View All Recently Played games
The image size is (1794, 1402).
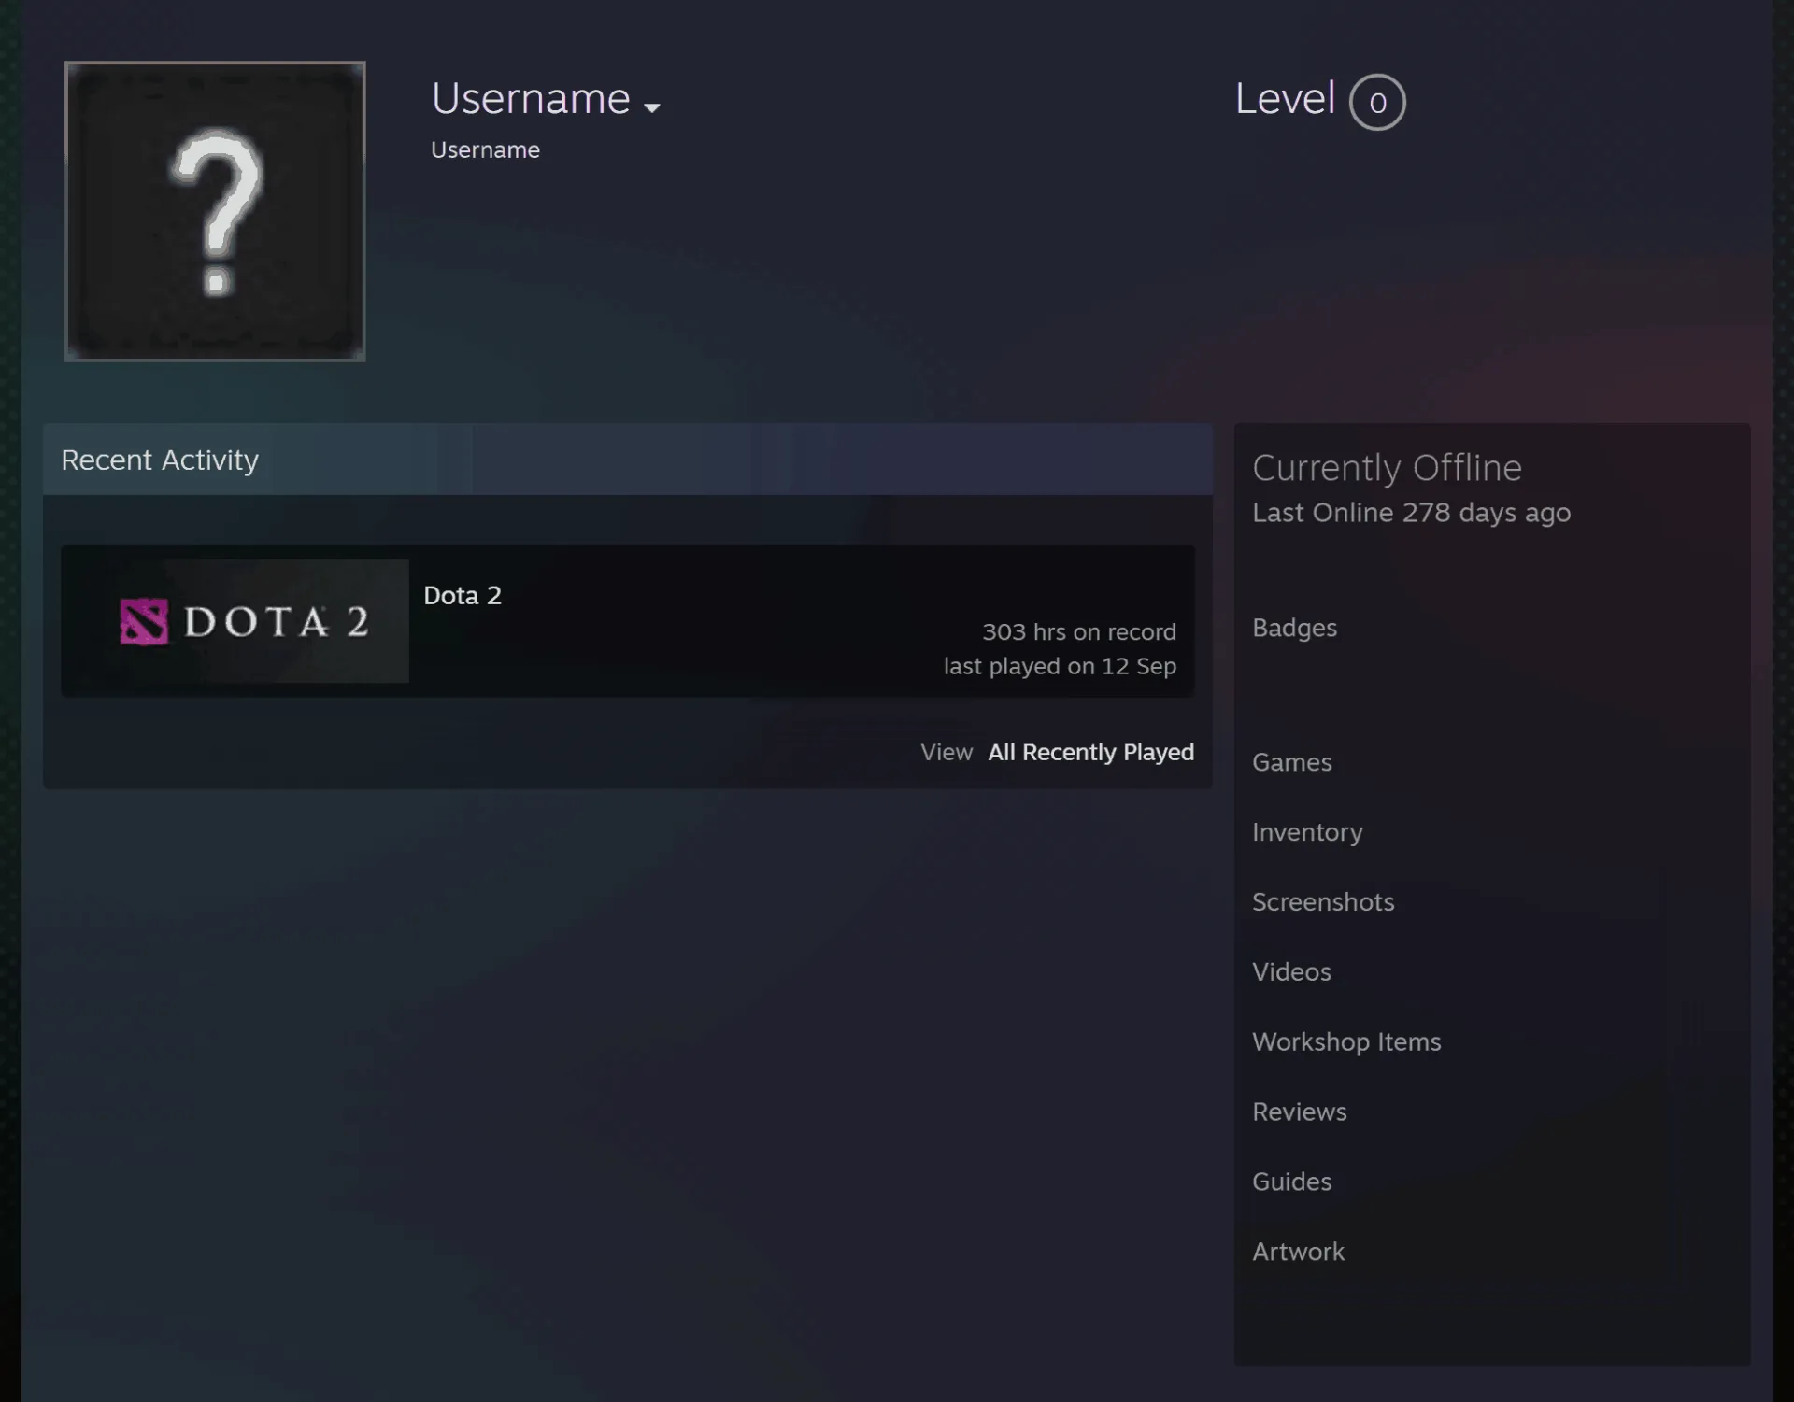tap(1090, 752)
